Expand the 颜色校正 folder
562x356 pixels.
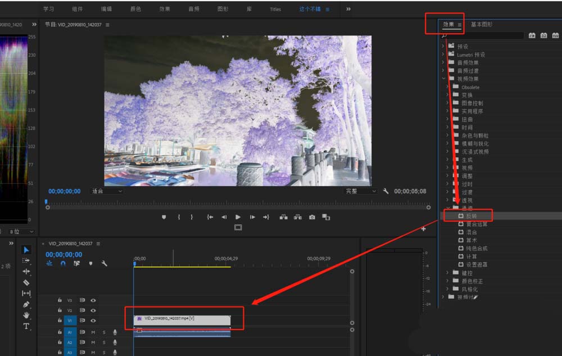click(x=447, y=281)
